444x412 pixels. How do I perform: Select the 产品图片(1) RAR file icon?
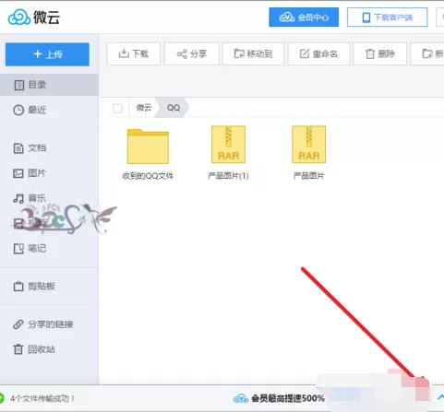[x=228, y=145]
